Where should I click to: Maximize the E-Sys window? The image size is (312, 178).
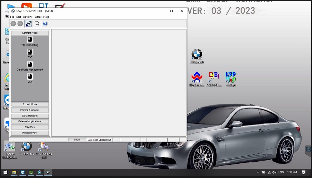171,11
